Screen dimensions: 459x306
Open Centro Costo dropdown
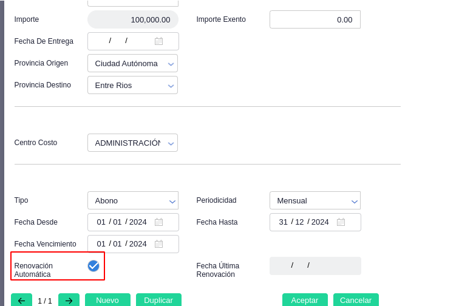click(171, 143)
